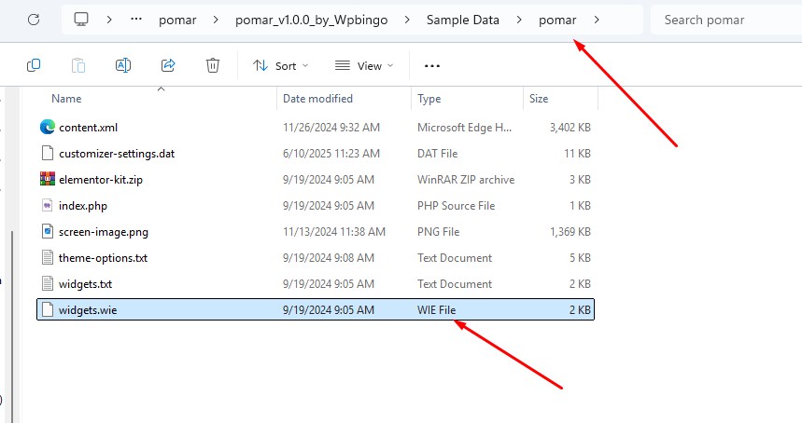
Task: Sort files by the Type column header
Action: [x=429, y=99]
